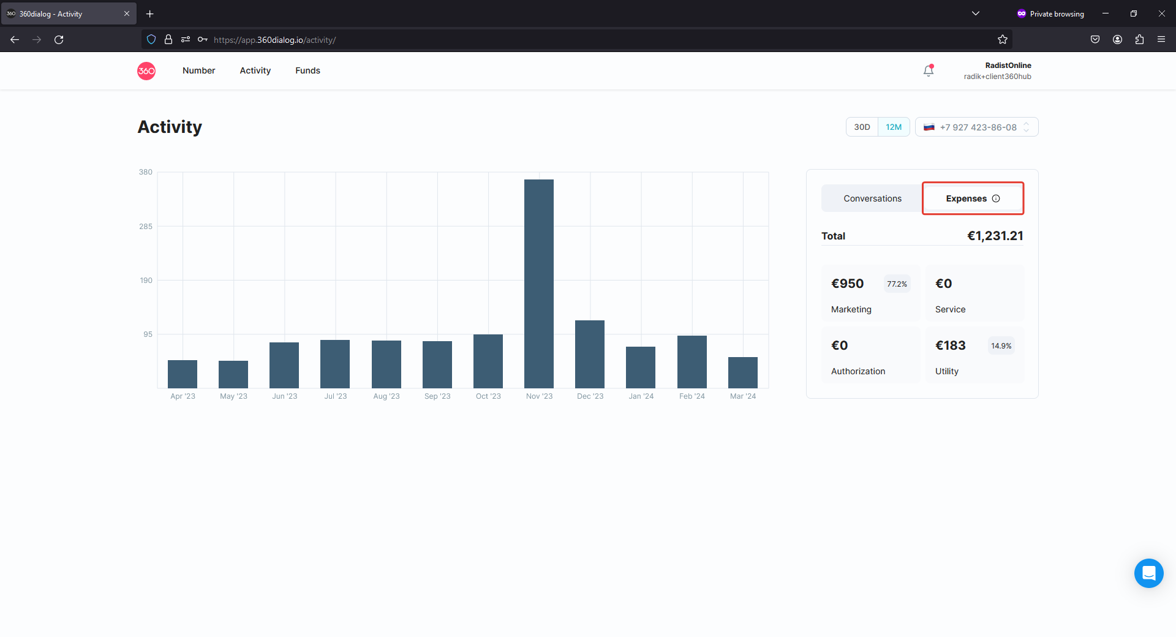Expand the list all tabs dropdown
Viewport: 1176px width, 637px height.
[x=976, y=13]
